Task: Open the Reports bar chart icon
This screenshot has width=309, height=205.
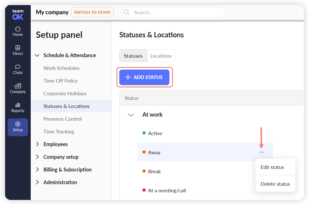Action: pyautogui.click(x=18, y=105)
